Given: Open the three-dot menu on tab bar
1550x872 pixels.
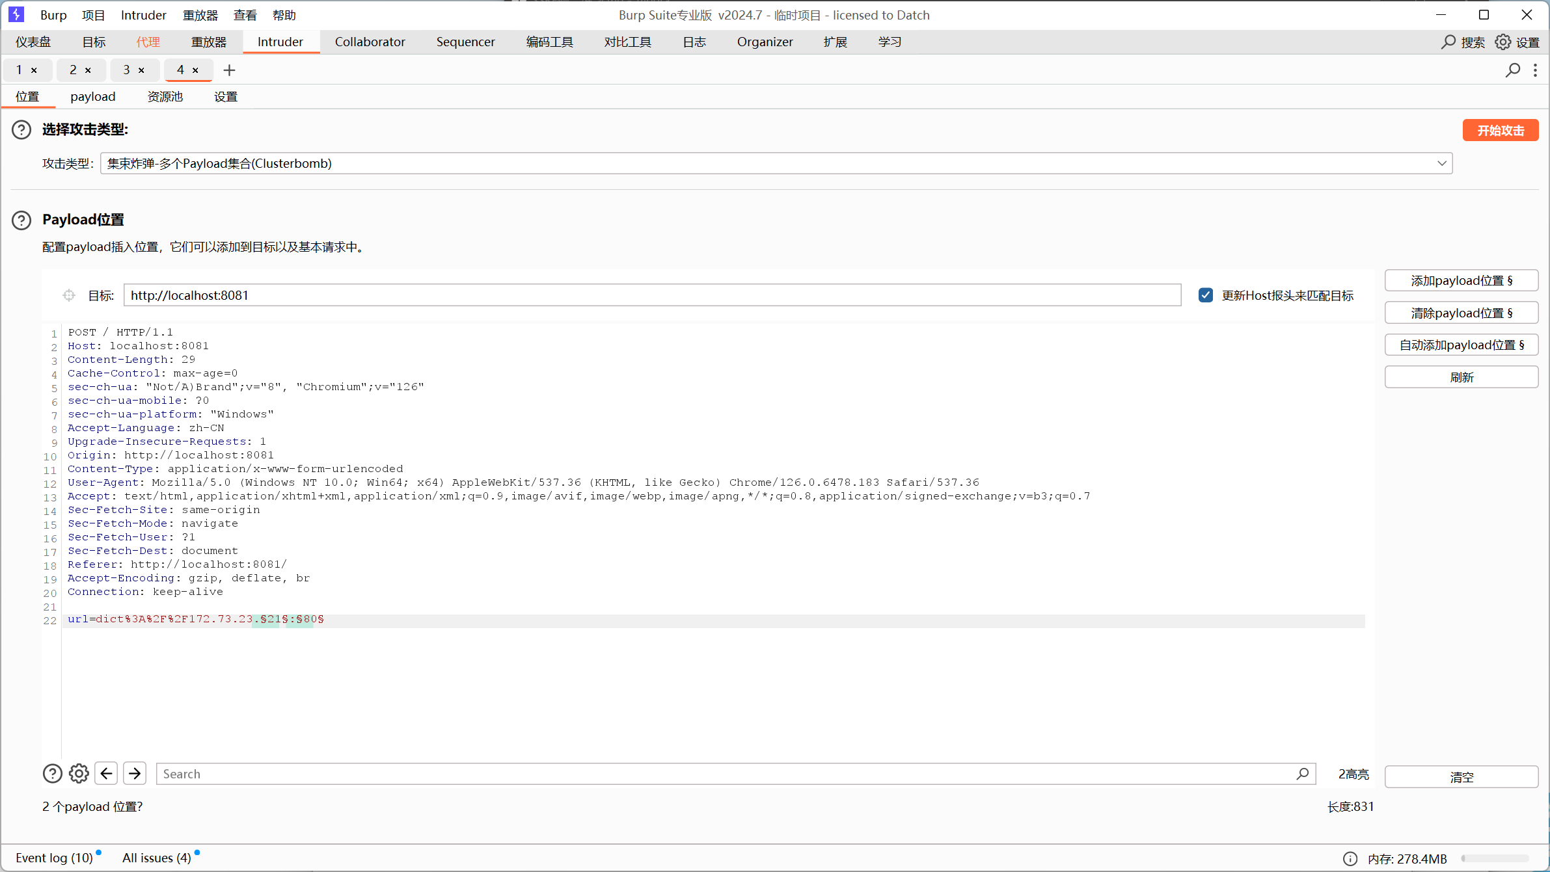Looking at the screenshot, I should point(1535,70).
